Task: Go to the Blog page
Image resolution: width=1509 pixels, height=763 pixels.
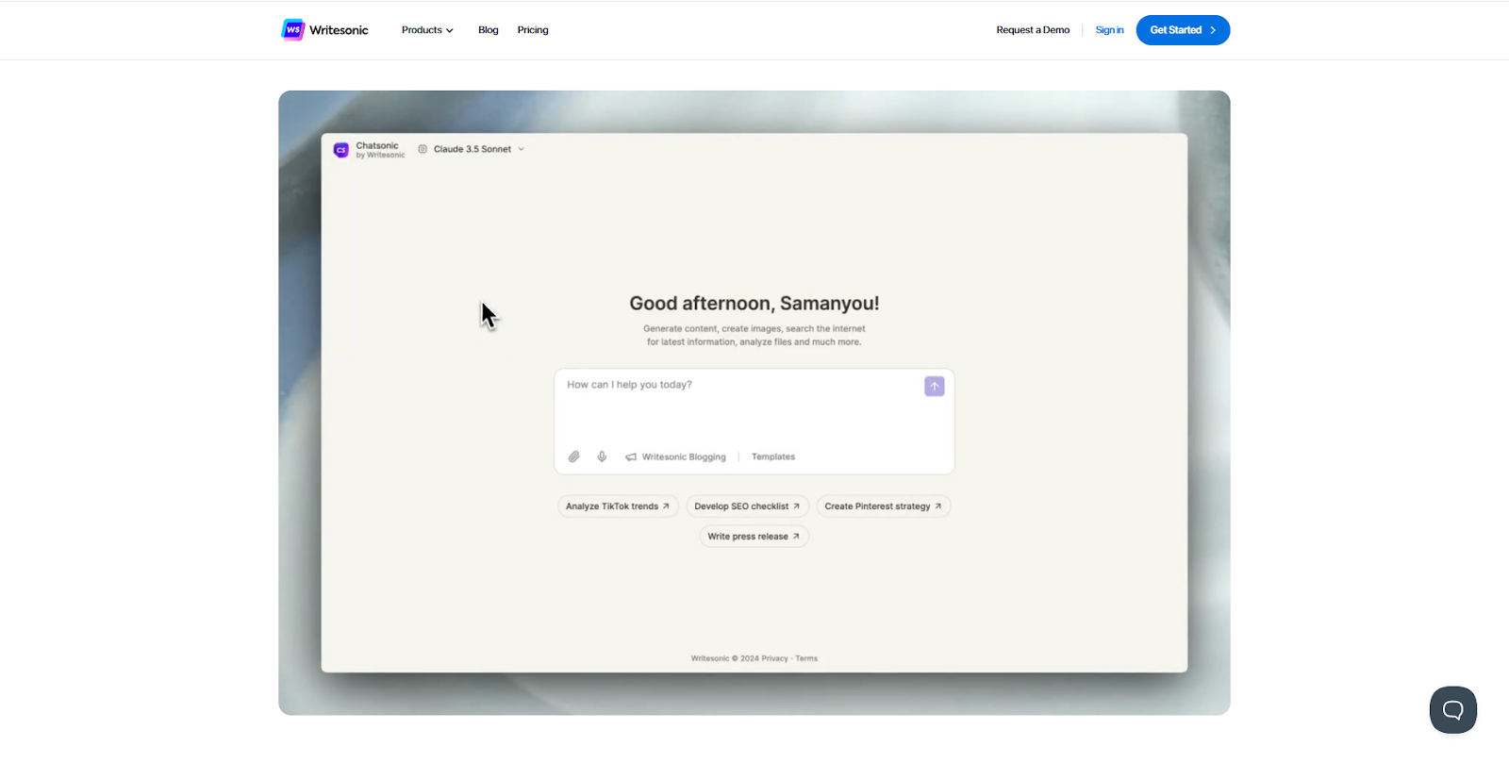Action: (489, 30)
